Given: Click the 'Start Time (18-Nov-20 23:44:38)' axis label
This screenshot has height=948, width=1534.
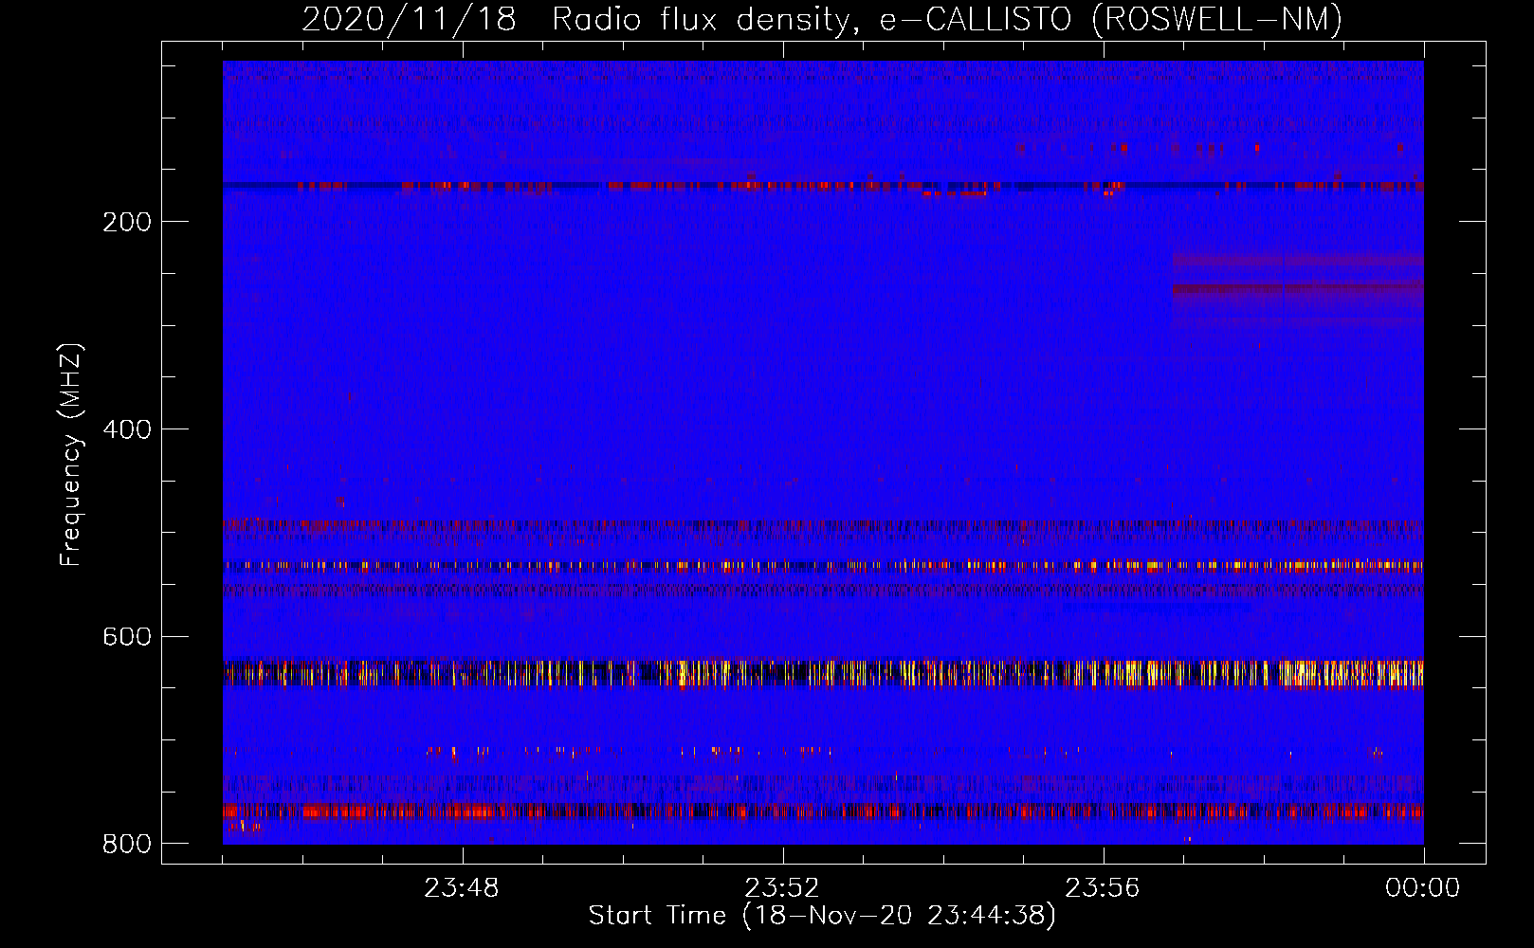Looking at the screenshot, I should [822, 916].
